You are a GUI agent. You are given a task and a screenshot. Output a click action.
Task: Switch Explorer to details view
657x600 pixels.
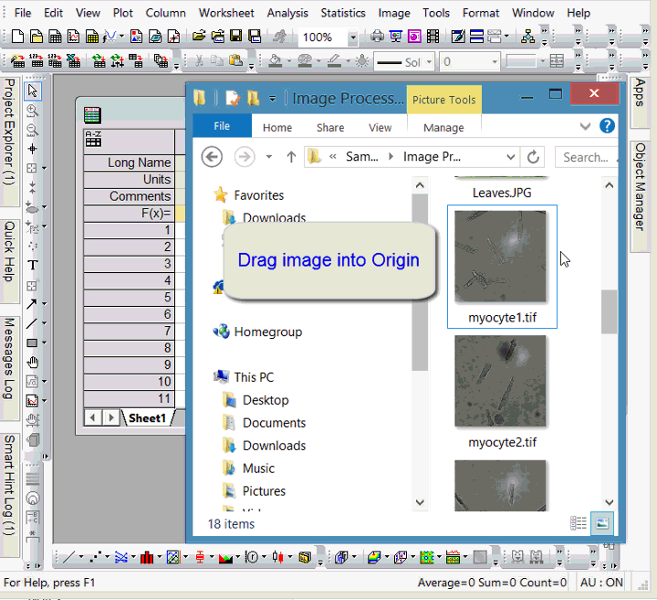coord(579,523)
